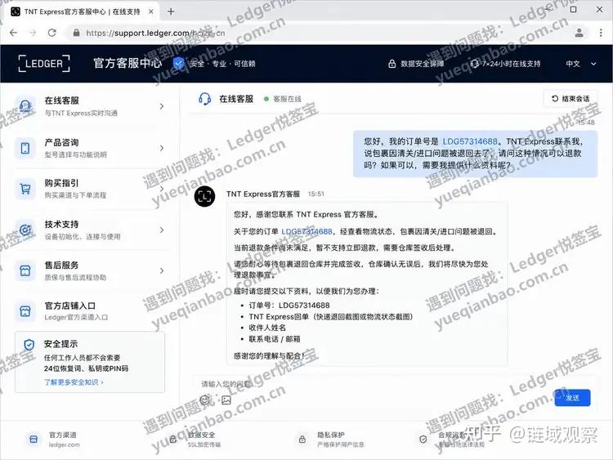Click order link LDG57314688 in agent reply
The image size is (613, 460).
(x=306, y=231)
